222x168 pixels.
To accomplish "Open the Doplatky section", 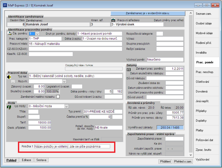I will pos(207,121).
